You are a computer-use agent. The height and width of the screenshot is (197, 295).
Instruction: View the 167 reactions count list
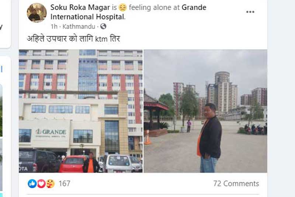[x=64, y=183]
